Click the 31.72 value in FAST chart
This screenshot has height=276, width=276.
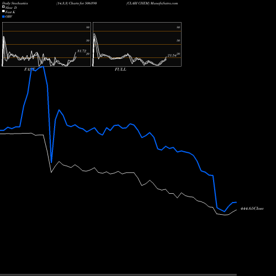coord(82,51)
